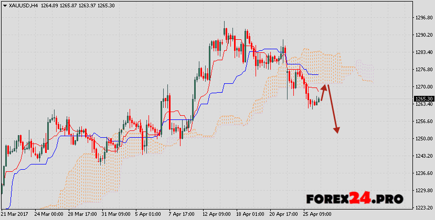The image size is (435, 220).
Task: Click the 31 Mar 09:00 time label
Action: (x=116, y=214)
